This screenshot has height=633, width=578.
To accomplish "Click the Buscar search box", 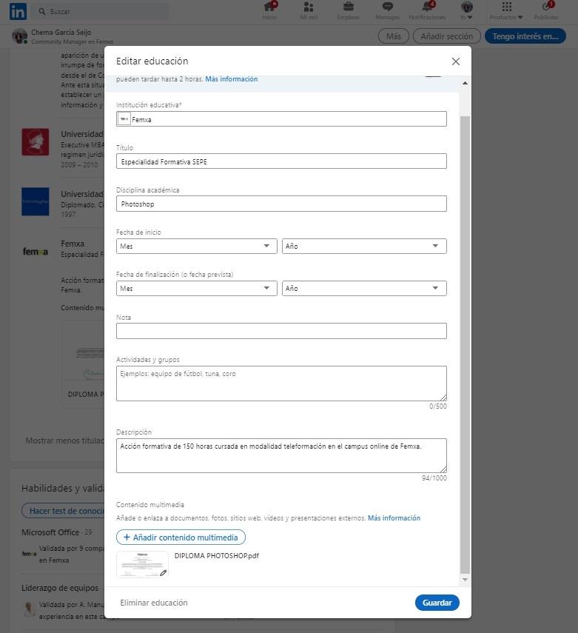I will 101,11.
